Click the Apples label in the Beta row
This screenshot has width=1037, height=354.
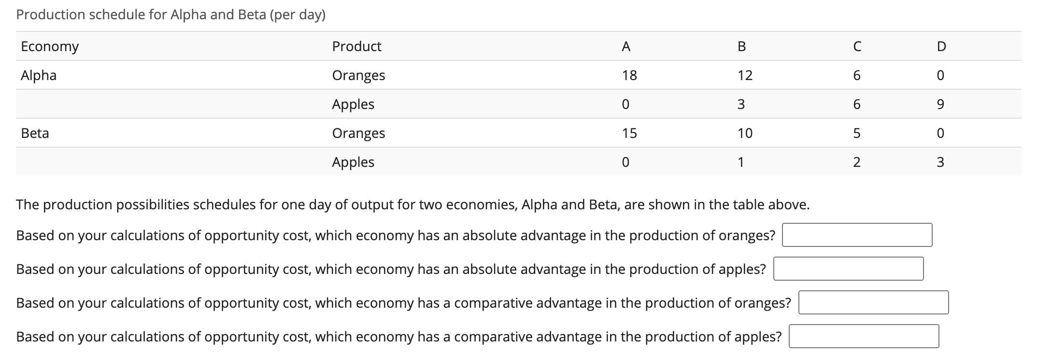pos(353,162)
